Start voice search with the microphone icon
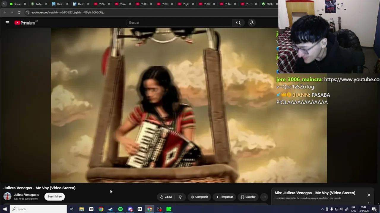This screenshot has height=213, width=380. pos(252,23)
